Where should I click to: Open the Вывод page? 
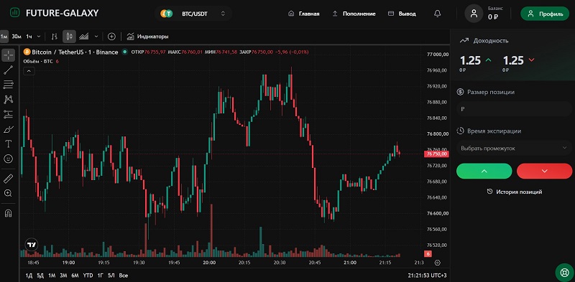402,14
